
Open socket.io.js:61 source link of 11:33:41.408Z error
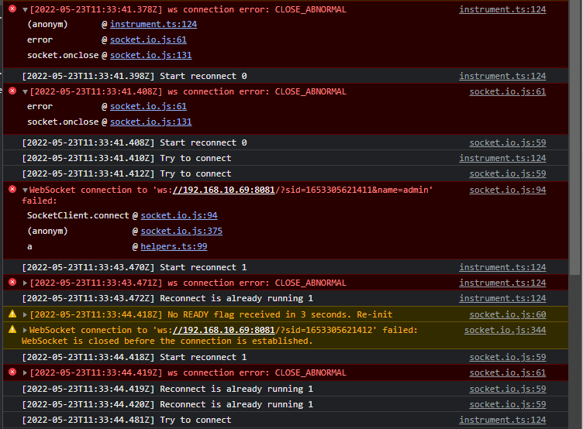point(508,91)
